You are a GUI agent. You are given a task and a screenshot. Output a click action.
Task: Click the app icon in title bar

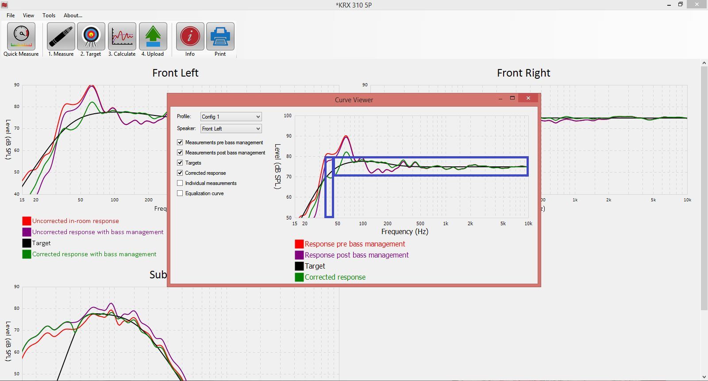(x=4, y=5)
